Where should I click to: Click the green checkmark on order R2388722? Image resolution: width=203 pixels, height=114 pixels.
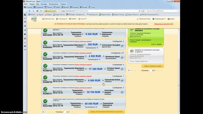[45, 66]
